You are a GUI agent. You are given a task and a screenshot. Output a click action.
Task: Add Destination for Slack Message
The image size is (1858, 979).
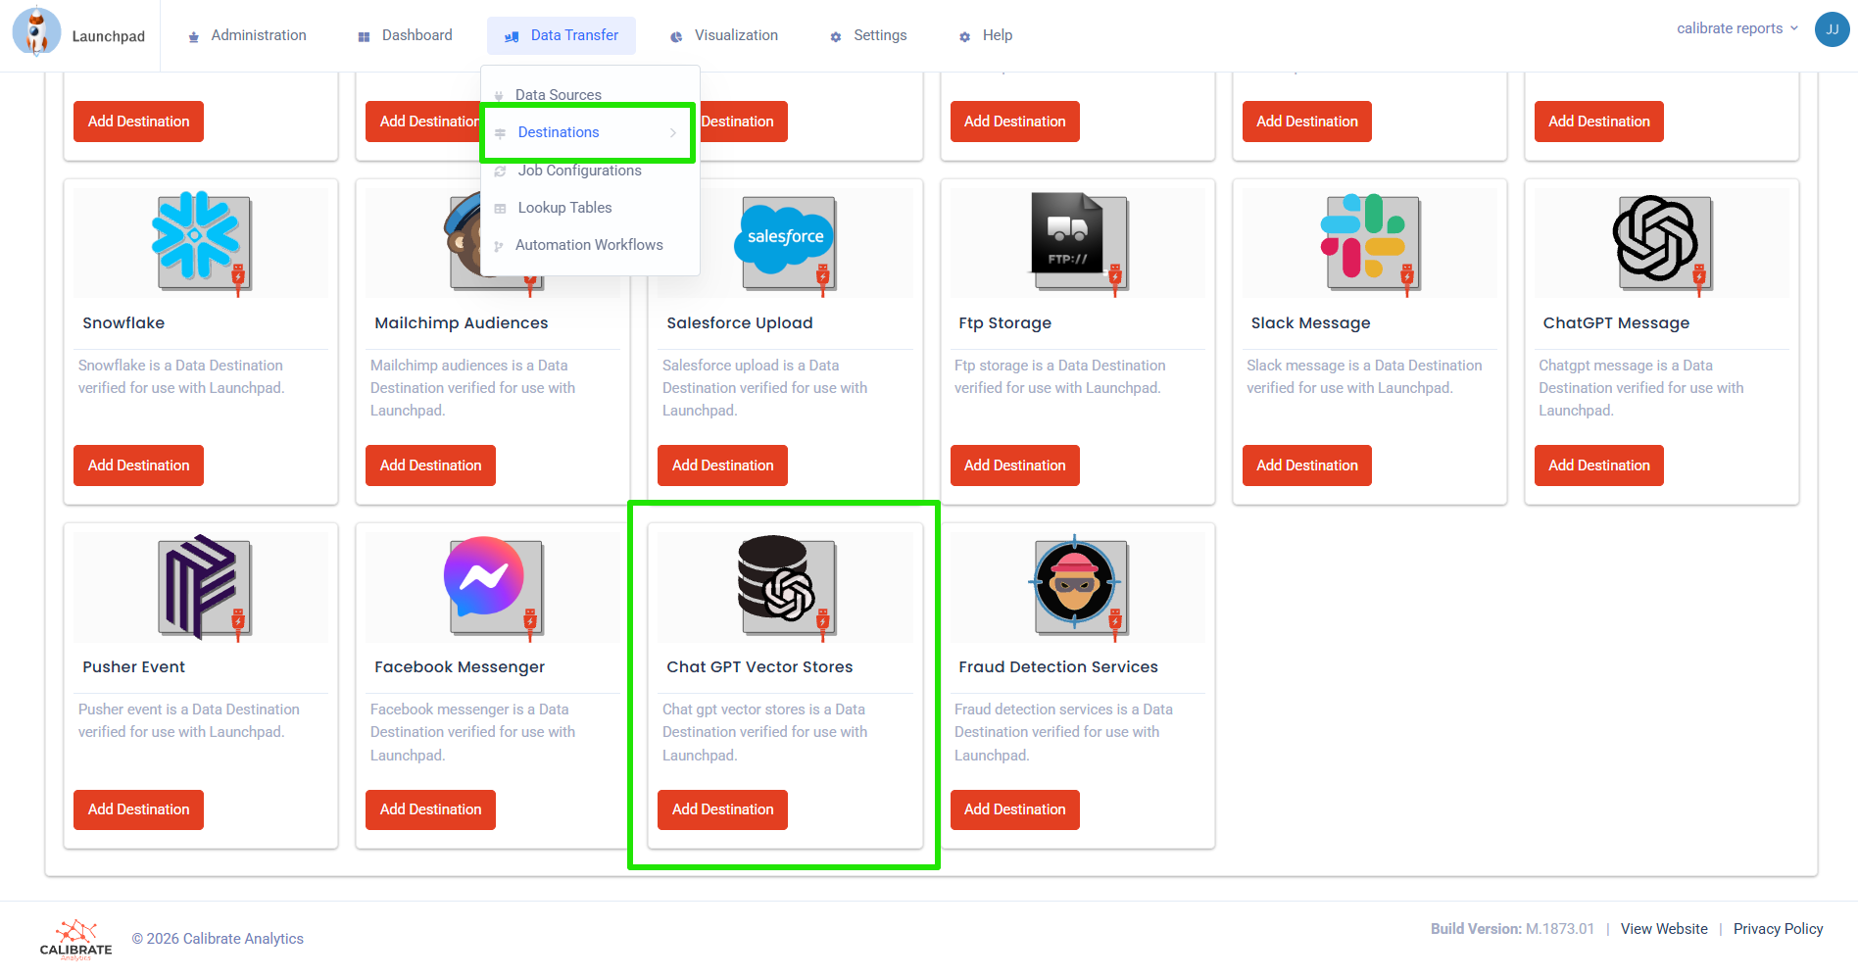pos(1306,465)
